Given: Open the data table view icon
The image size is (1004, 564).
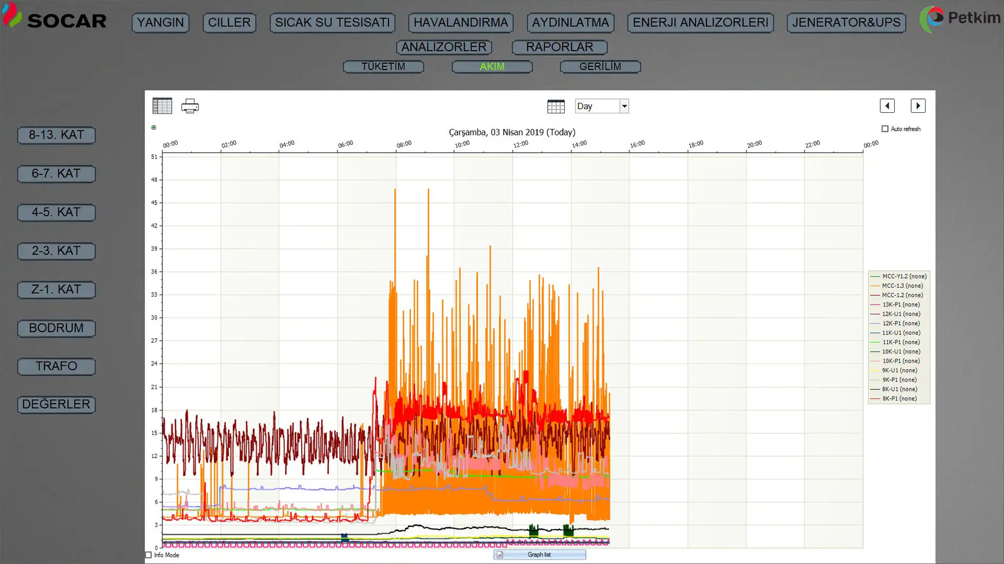Looking at the screenshot, I should [x=162, y=106].
